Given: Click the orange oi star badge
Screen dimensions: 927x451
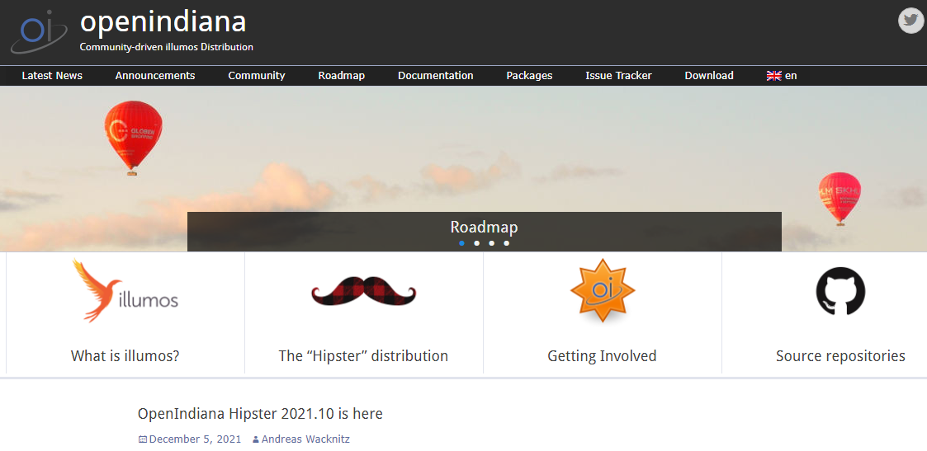Looking at the screenshot, I should click(x=603, y=290).
